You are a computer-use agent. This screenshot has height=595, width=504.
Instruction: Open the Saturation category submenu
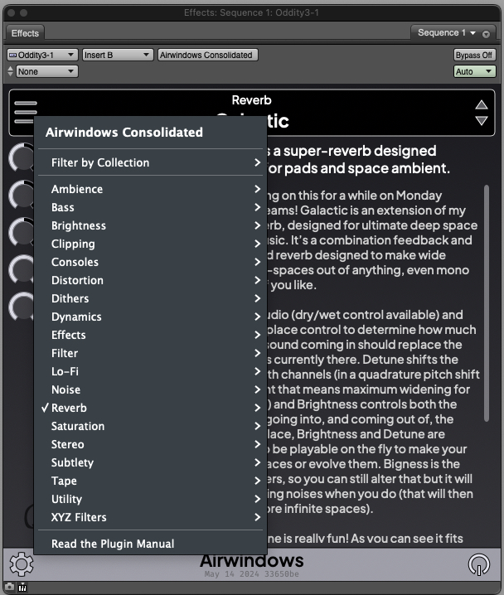[x=150, y=426]
